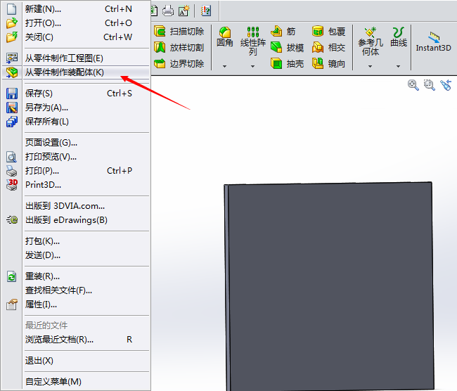Viewport: 457px width, 391px height.
Task: Choose 关闭(C) menu item
Action: (76, 37)
